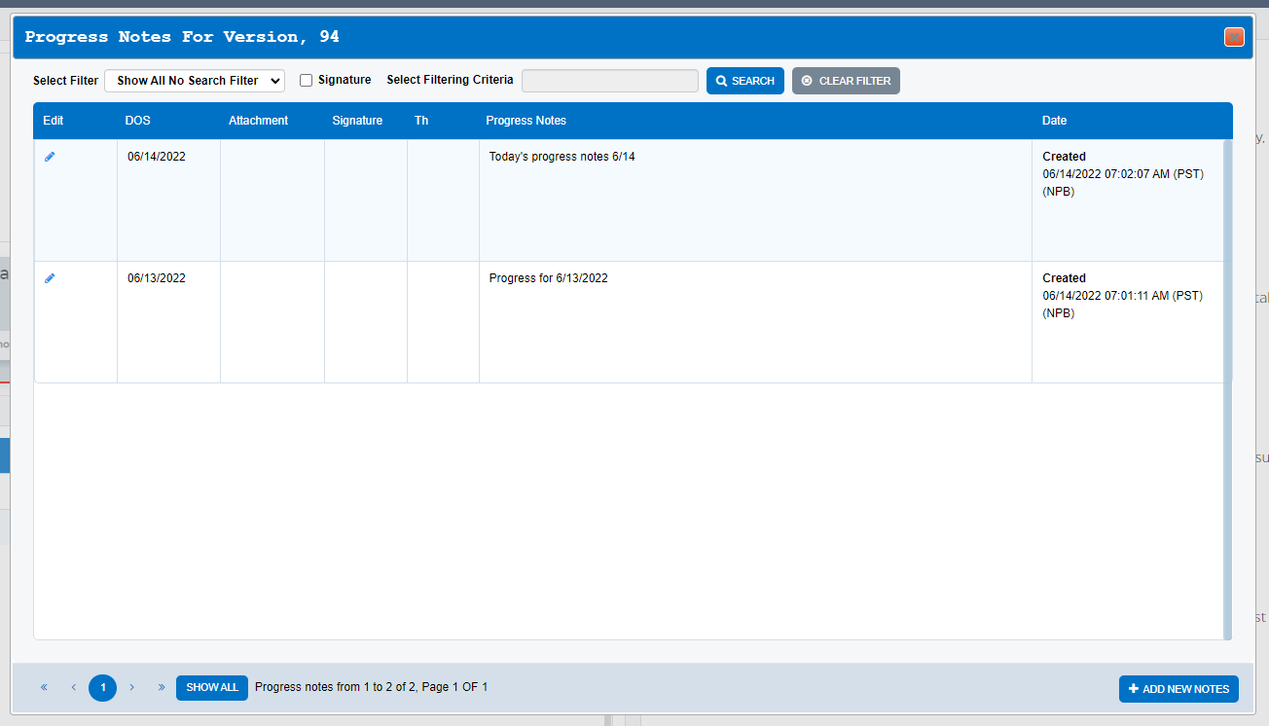Focus the Filtering Criteria input field

point(610,81)
